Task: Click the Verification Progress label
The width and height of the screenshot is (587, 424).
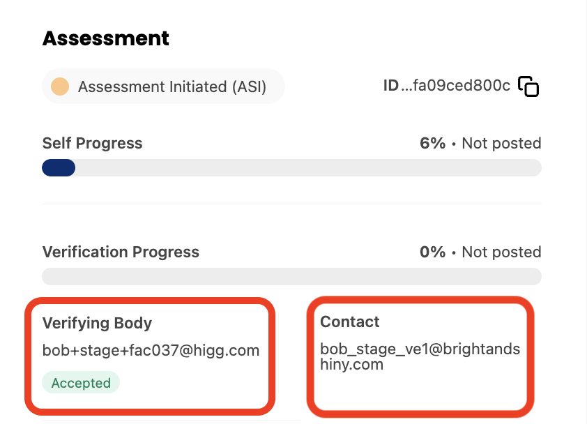Action: click(121, 252)
